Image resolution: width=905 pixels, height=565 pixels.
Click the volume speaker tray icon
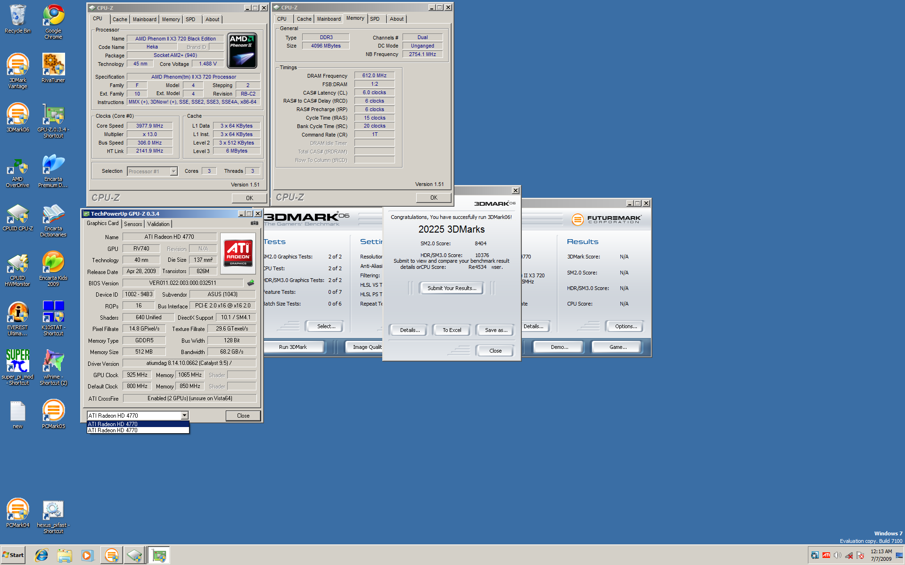tap(837, 556)
